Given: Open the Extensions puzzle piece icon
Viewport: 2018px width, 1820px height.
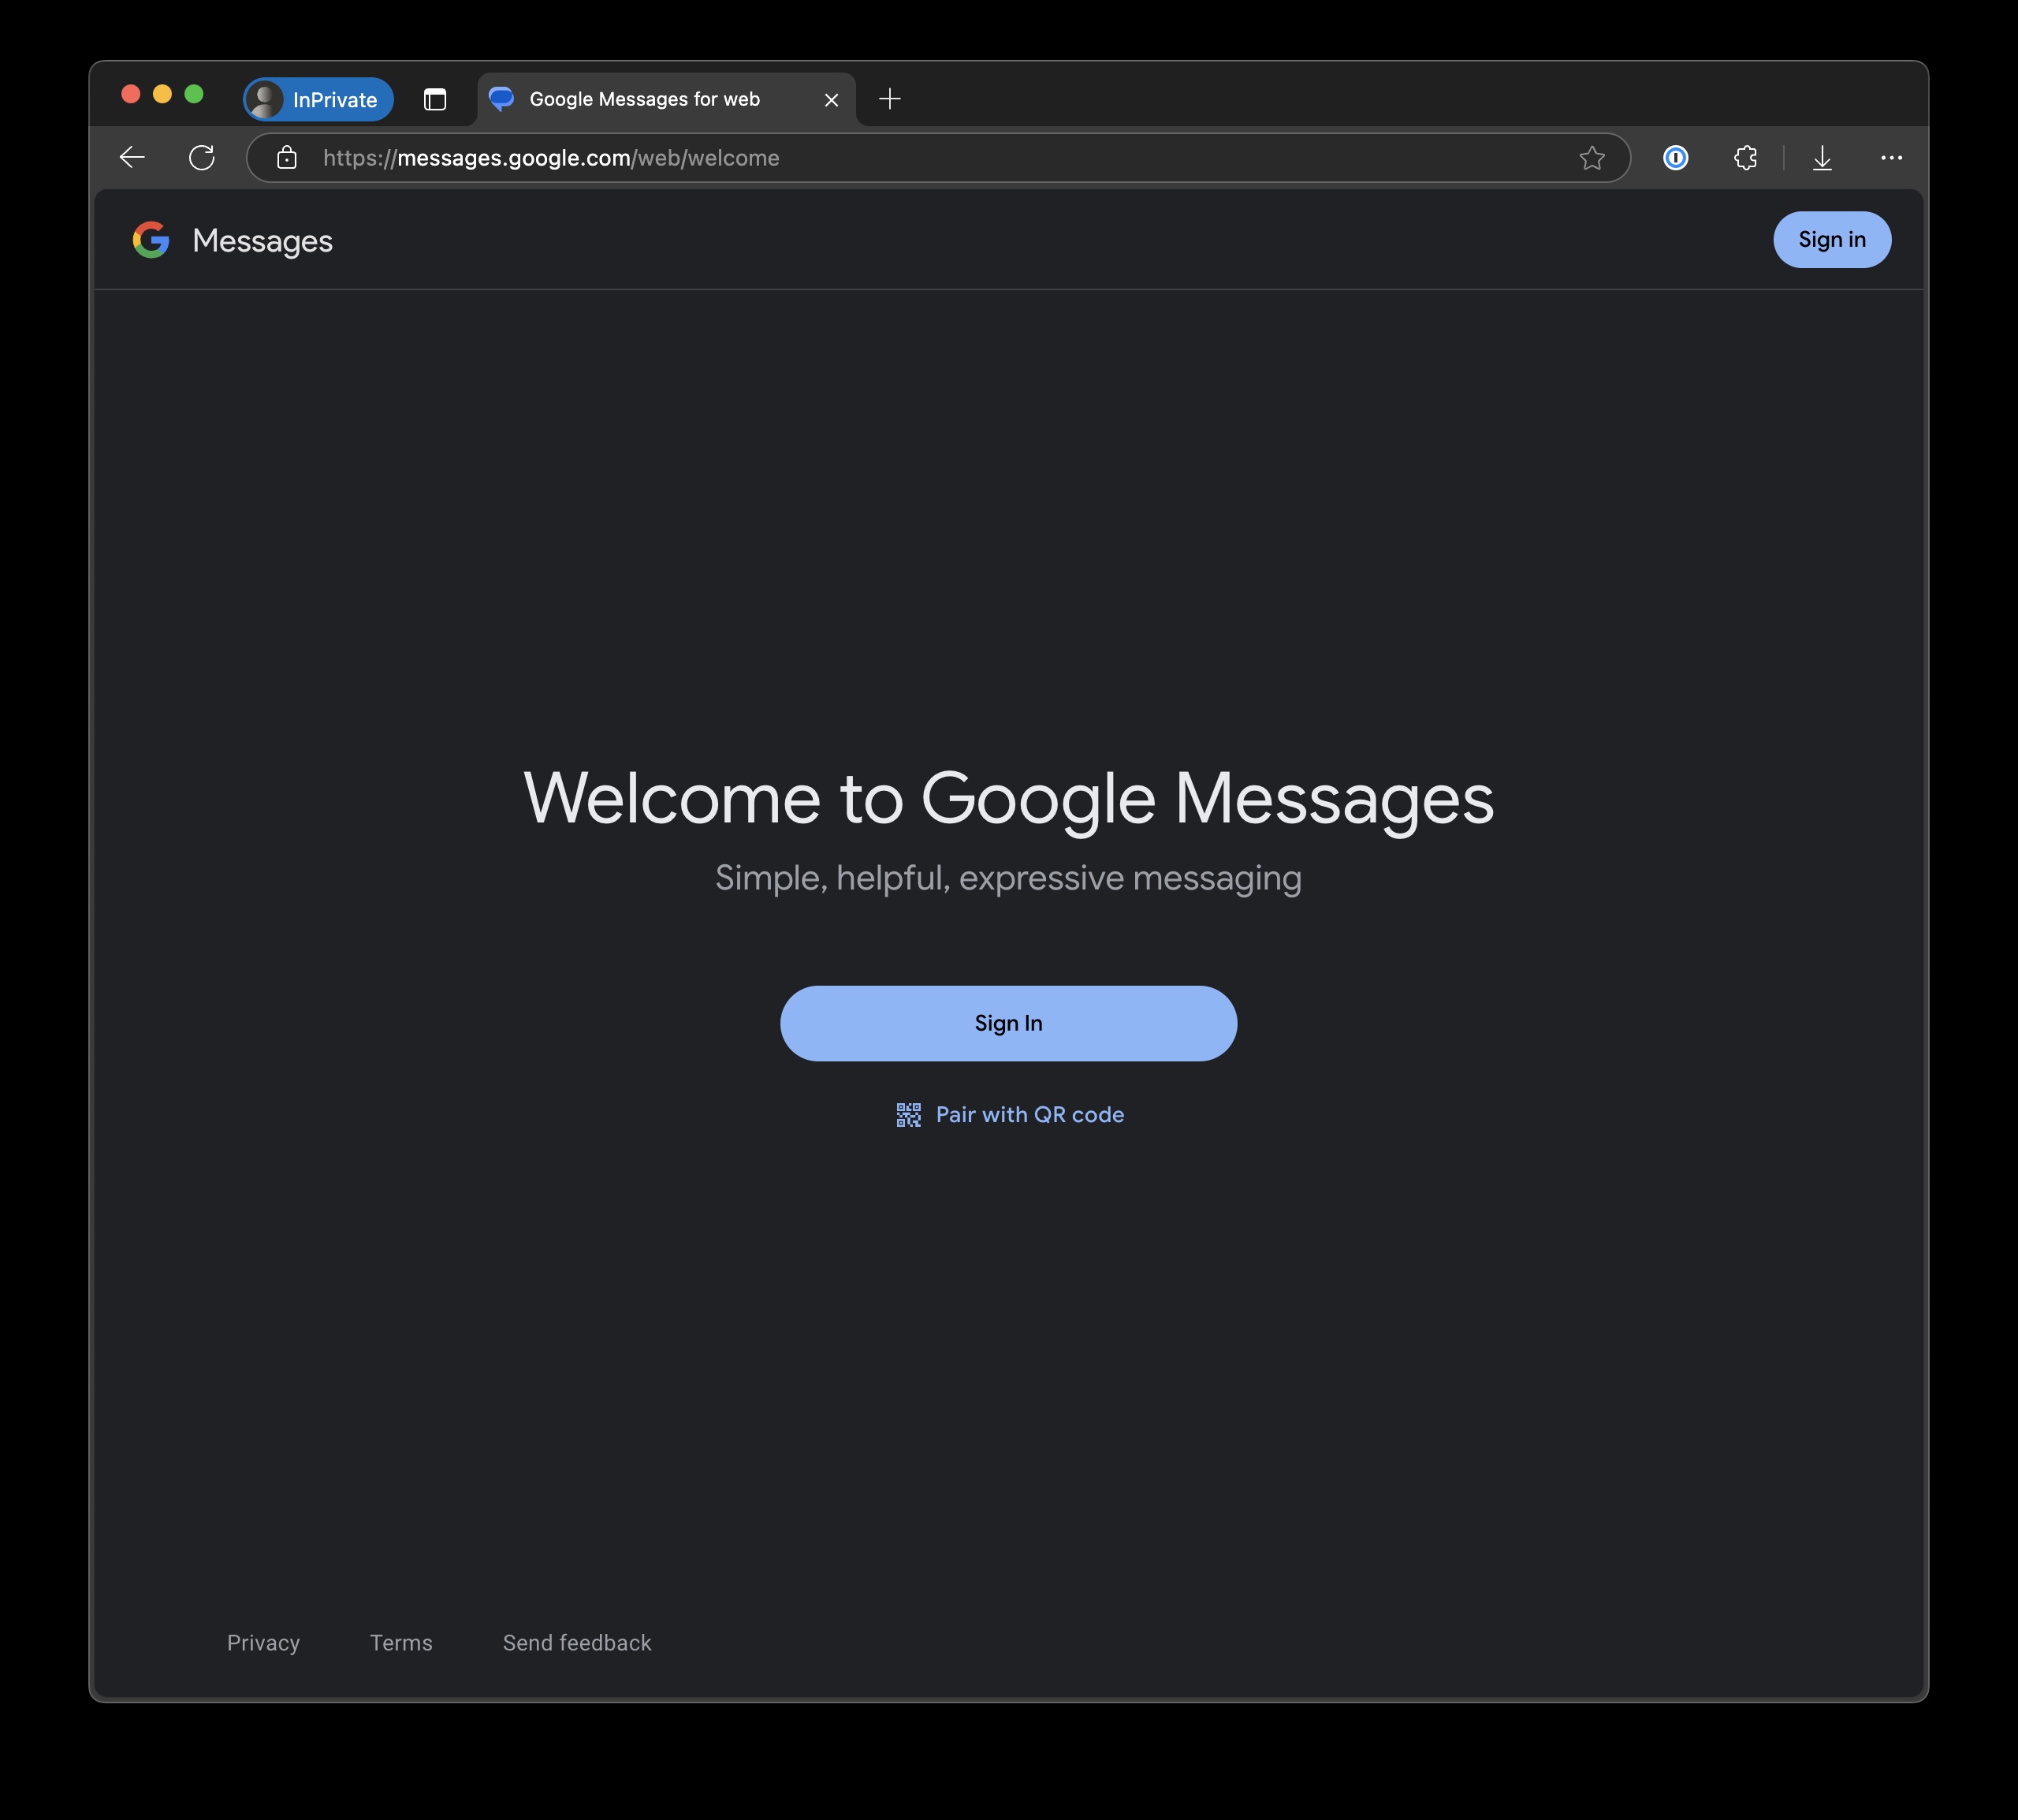Looking at the screenshot, I should [x=1745, y=158].
